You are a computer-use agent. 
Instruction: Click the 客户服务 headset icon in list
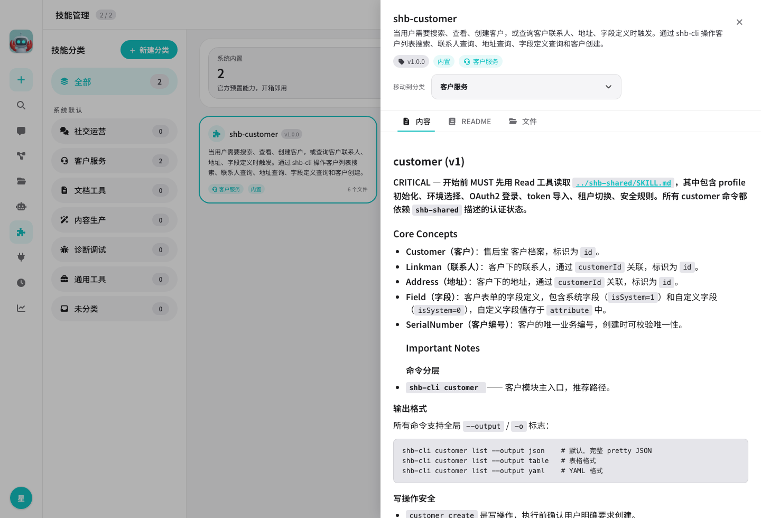[64, 161]
